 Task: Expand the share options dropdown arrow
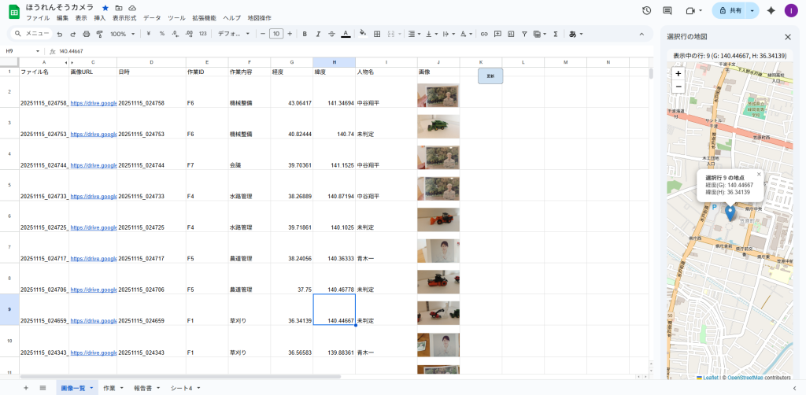752,11
